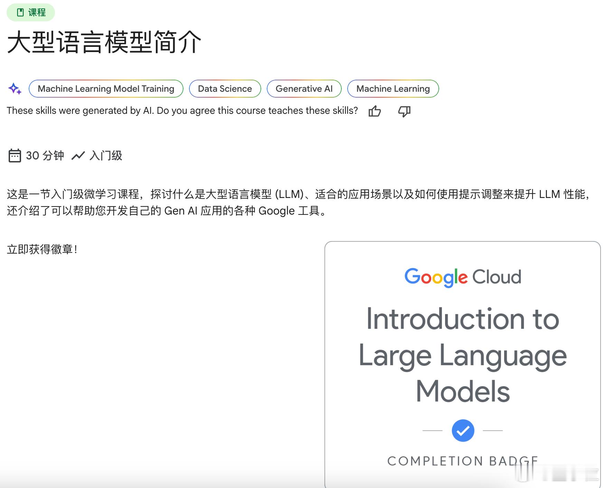Click the 入门级 level text
This screenshot has height=488, width=604.
pos(106,156)
